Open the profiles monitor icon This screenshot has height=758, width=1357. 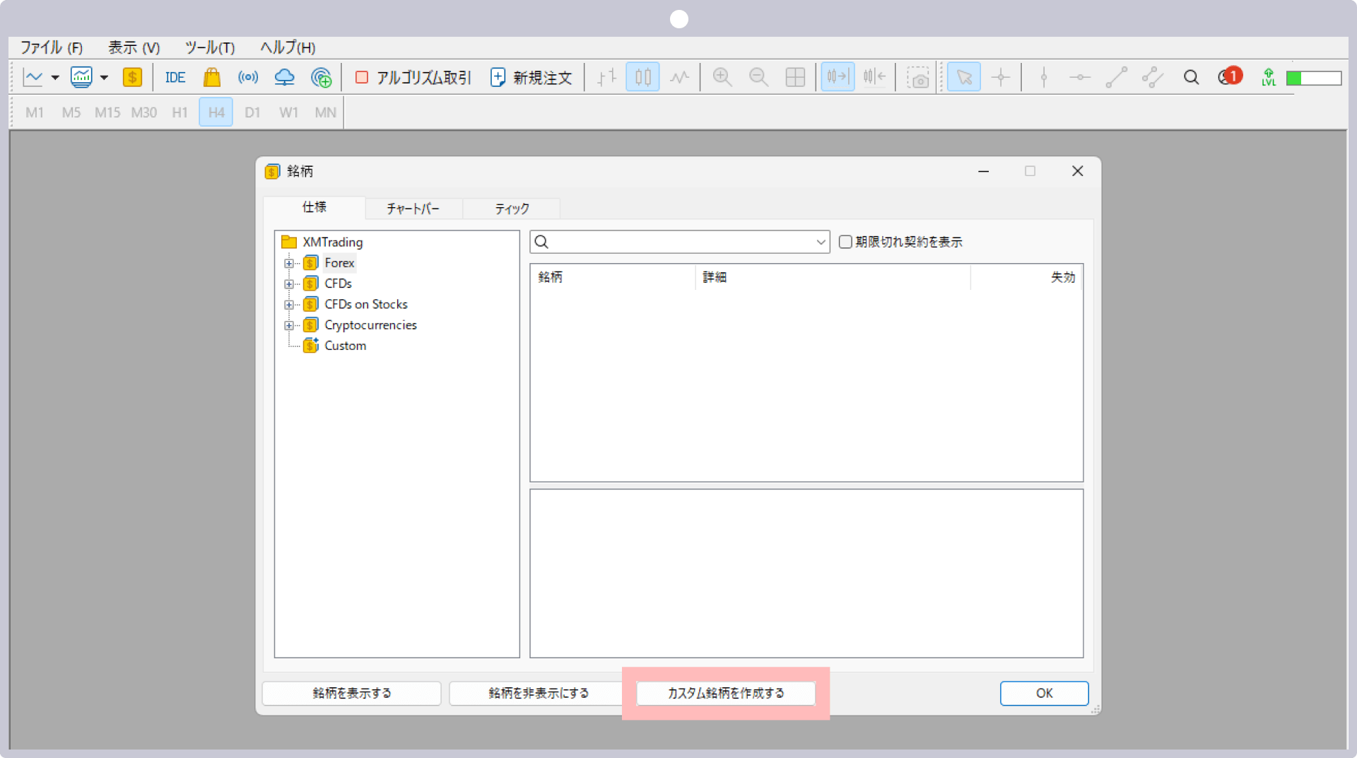pos(81,77)
